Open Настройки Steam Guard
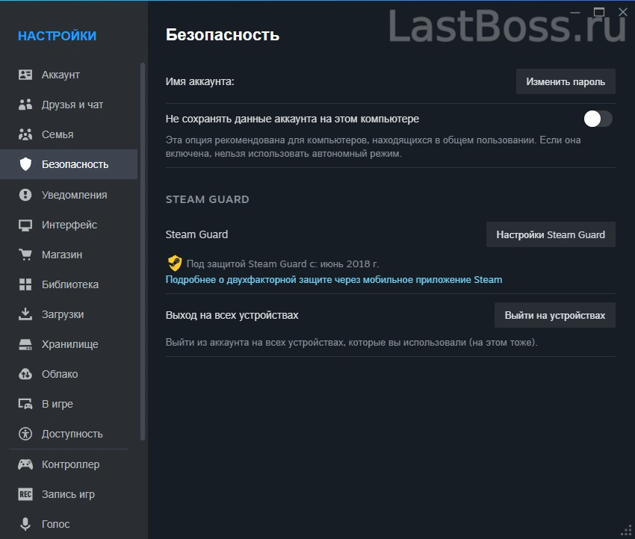Viewport: 635px width, 539px height. [551, 234]
